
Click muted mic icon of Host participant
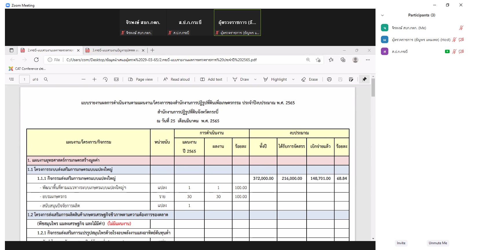[454, 40]
